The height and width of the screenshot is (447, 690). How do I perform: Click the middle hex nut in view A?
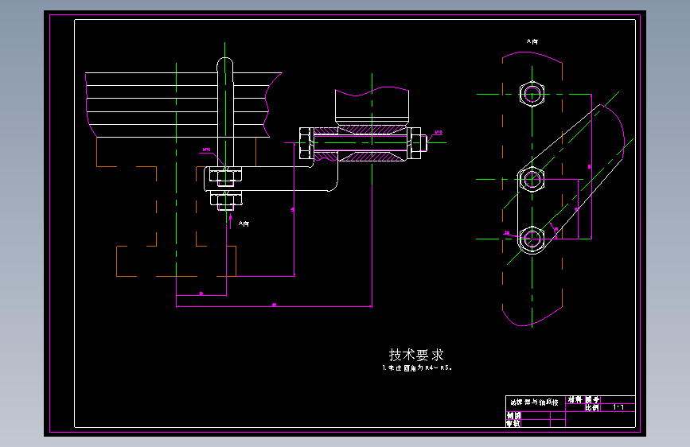[x=532, y=180]
